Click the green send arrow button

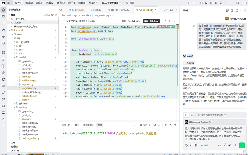(x=242, y=145)
